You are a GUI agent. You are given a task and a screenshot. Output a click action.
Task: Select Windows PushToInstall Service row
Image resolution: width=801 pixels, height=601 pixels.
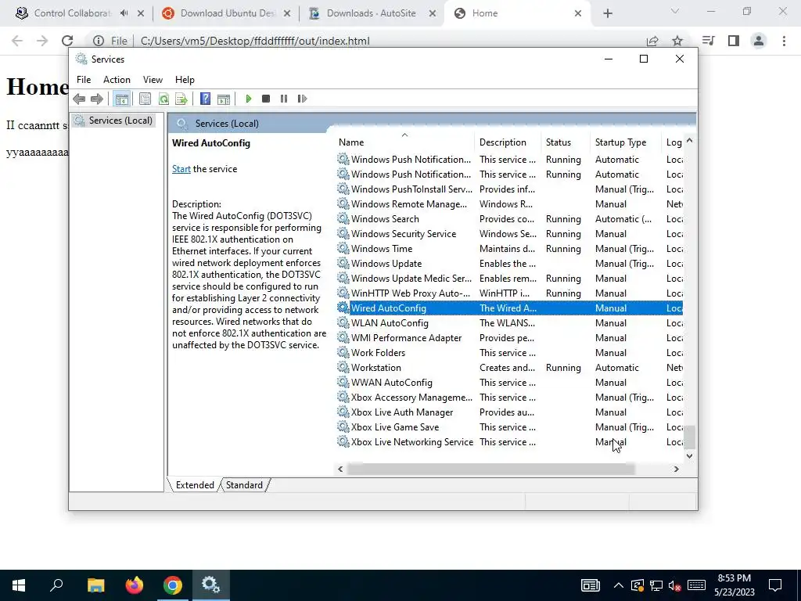[x=509, y=189]
